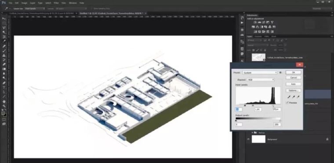The height and width of the screenshot is (163, 334).
Task: Click the white point eyedropper in Levels
Action: pyautogui.click(x=298, y=97)
